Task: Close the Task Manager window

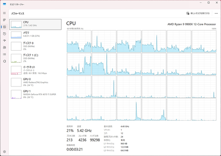Action: [217, 3]
